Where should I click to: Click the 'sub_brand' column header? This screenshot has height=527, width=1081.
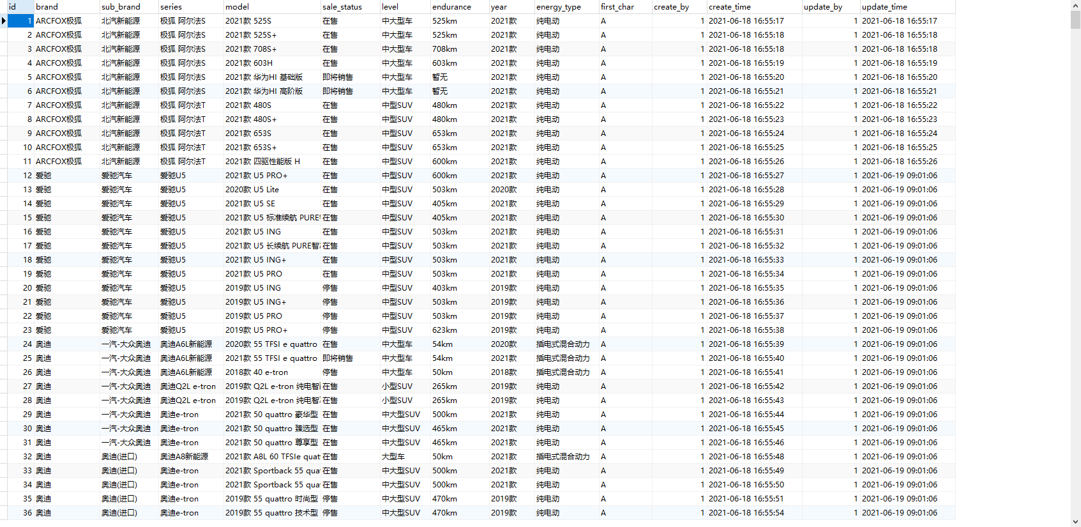129,7
